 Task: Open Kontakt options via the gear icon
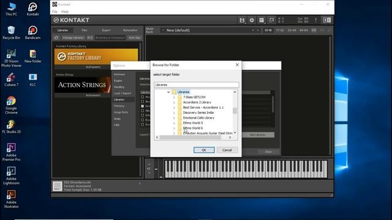pyautogui.click(x=252, y=20)
